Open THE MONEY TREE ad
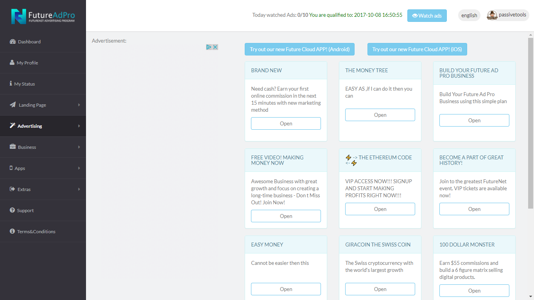The image size is (534, 300). 380,115
